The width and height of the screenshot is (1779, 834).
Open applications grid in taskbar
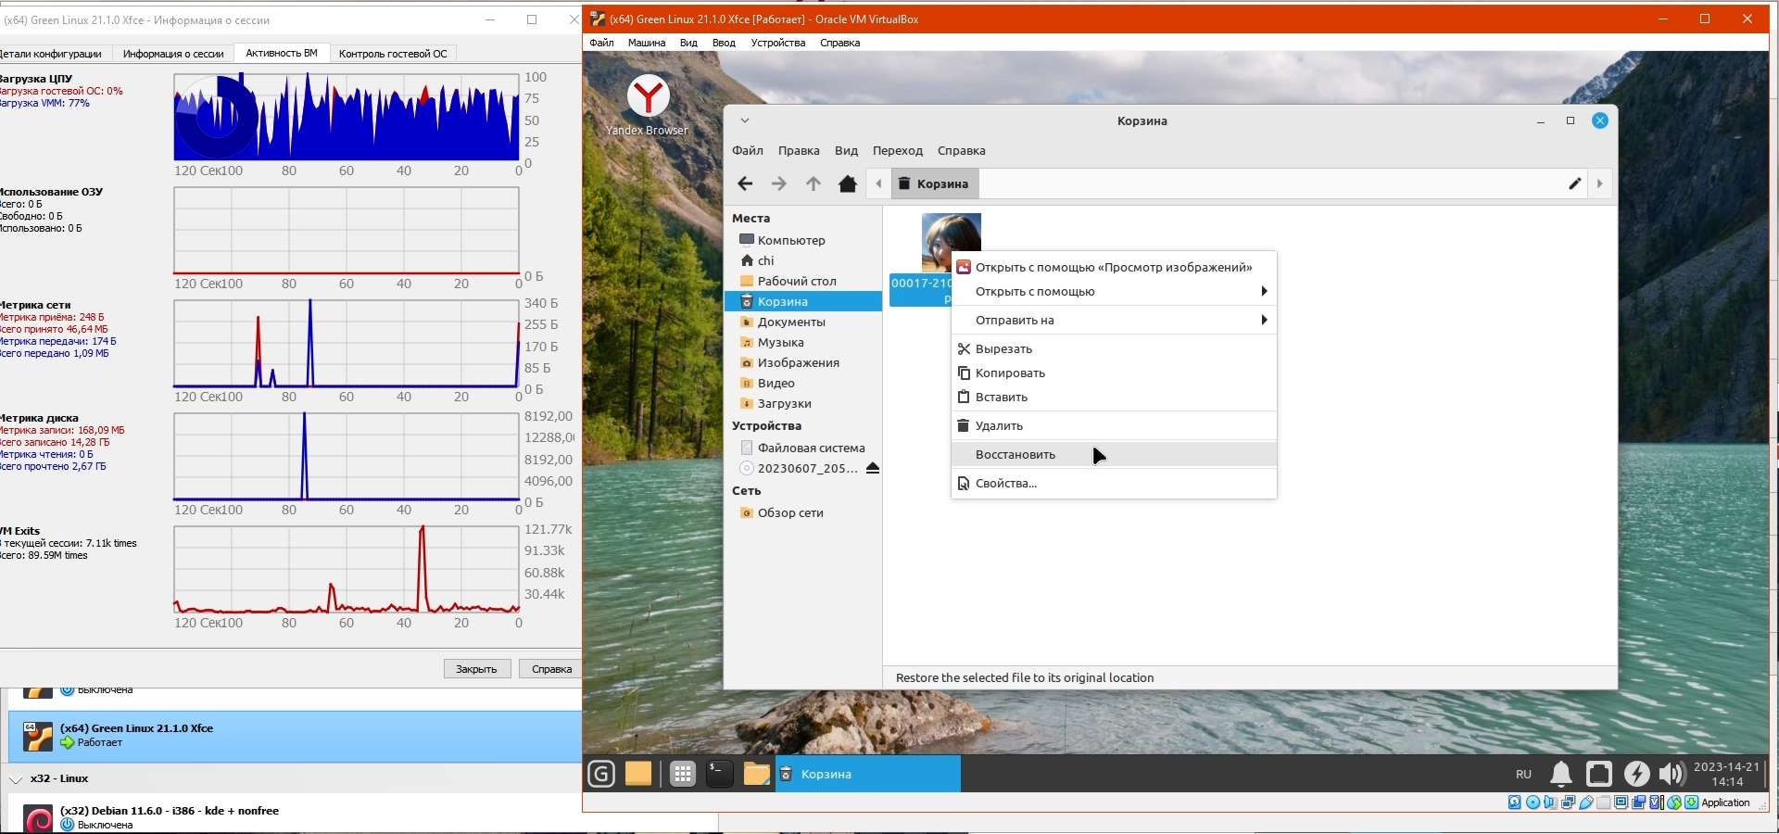683,774
